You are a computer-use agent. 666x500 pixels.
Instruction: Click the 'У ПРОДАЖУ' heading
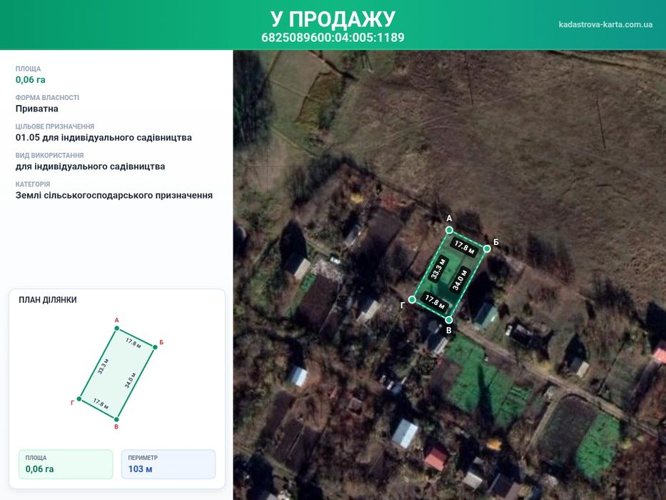point(333,19)
